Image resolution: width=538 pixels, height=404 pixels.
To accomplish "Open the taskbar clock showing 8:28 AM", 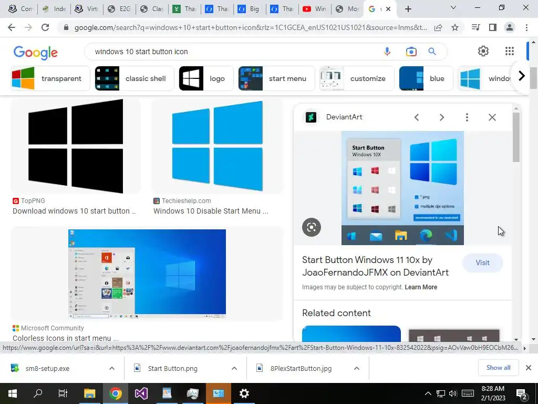I will click(x=493, y=393).
